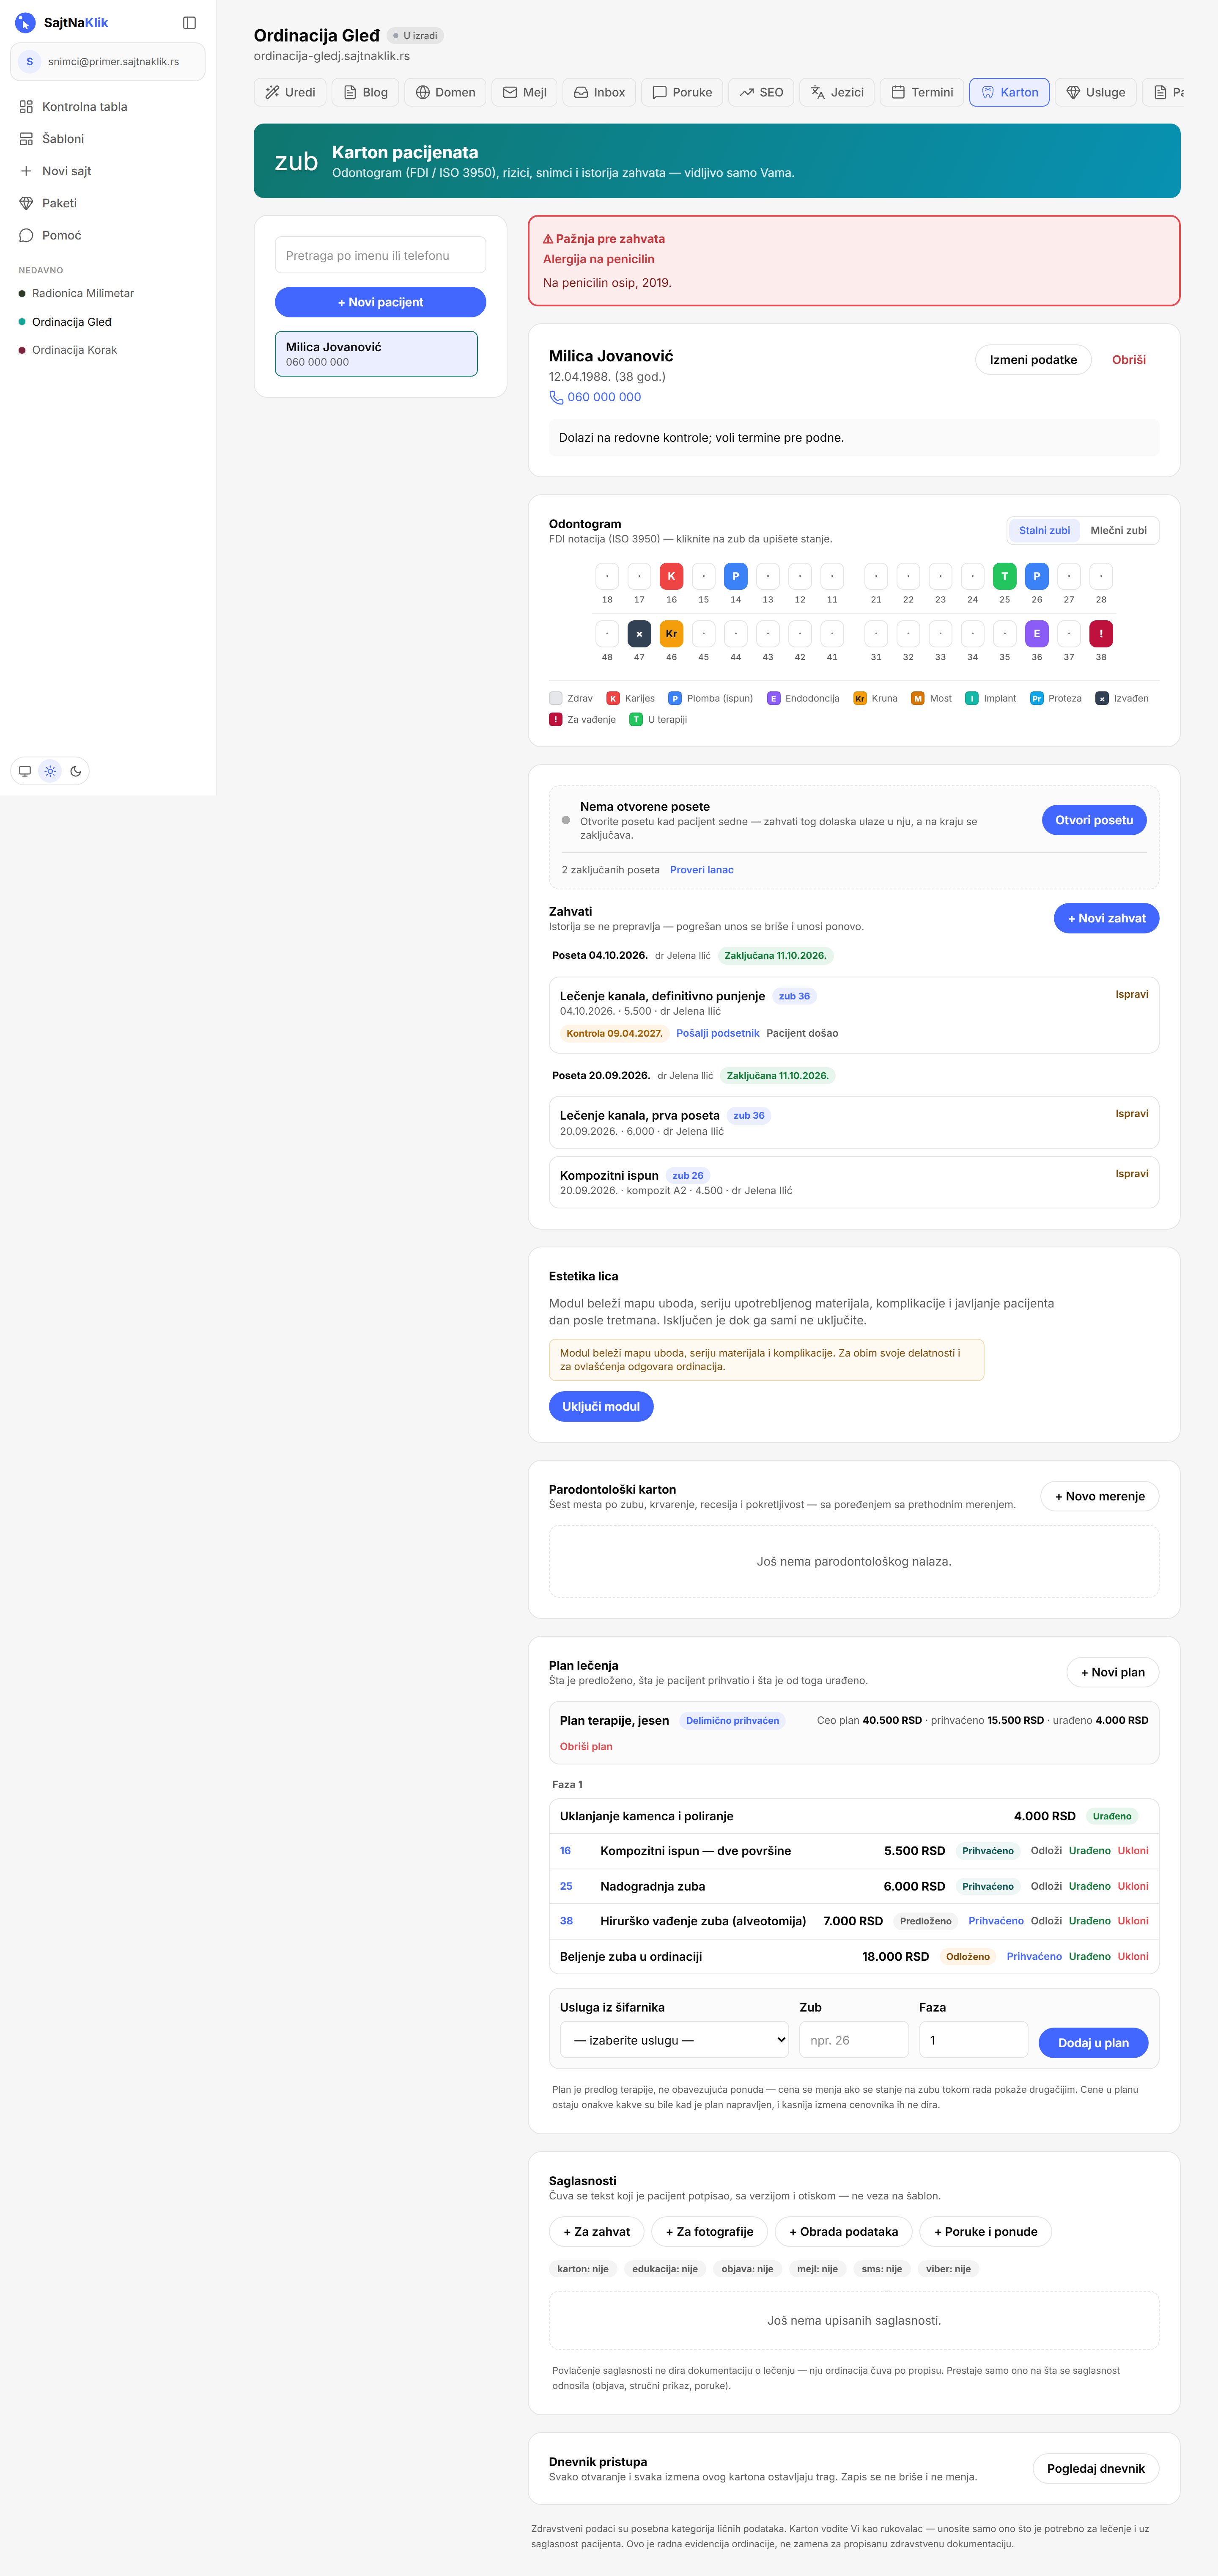This screenshot has width=1218, height=2576.
Task: Focus the patient search field
Action: (381, 255)
